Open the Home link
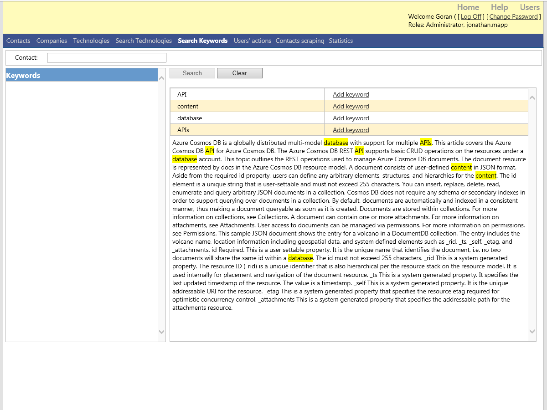 (468, 7)
